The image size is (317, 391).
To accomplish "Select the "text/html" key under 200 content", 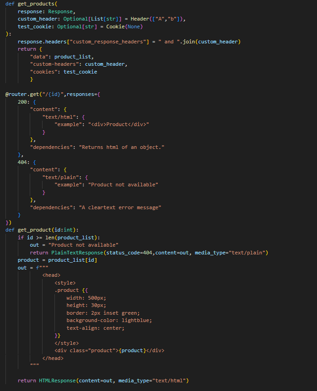I will point(59,117).
